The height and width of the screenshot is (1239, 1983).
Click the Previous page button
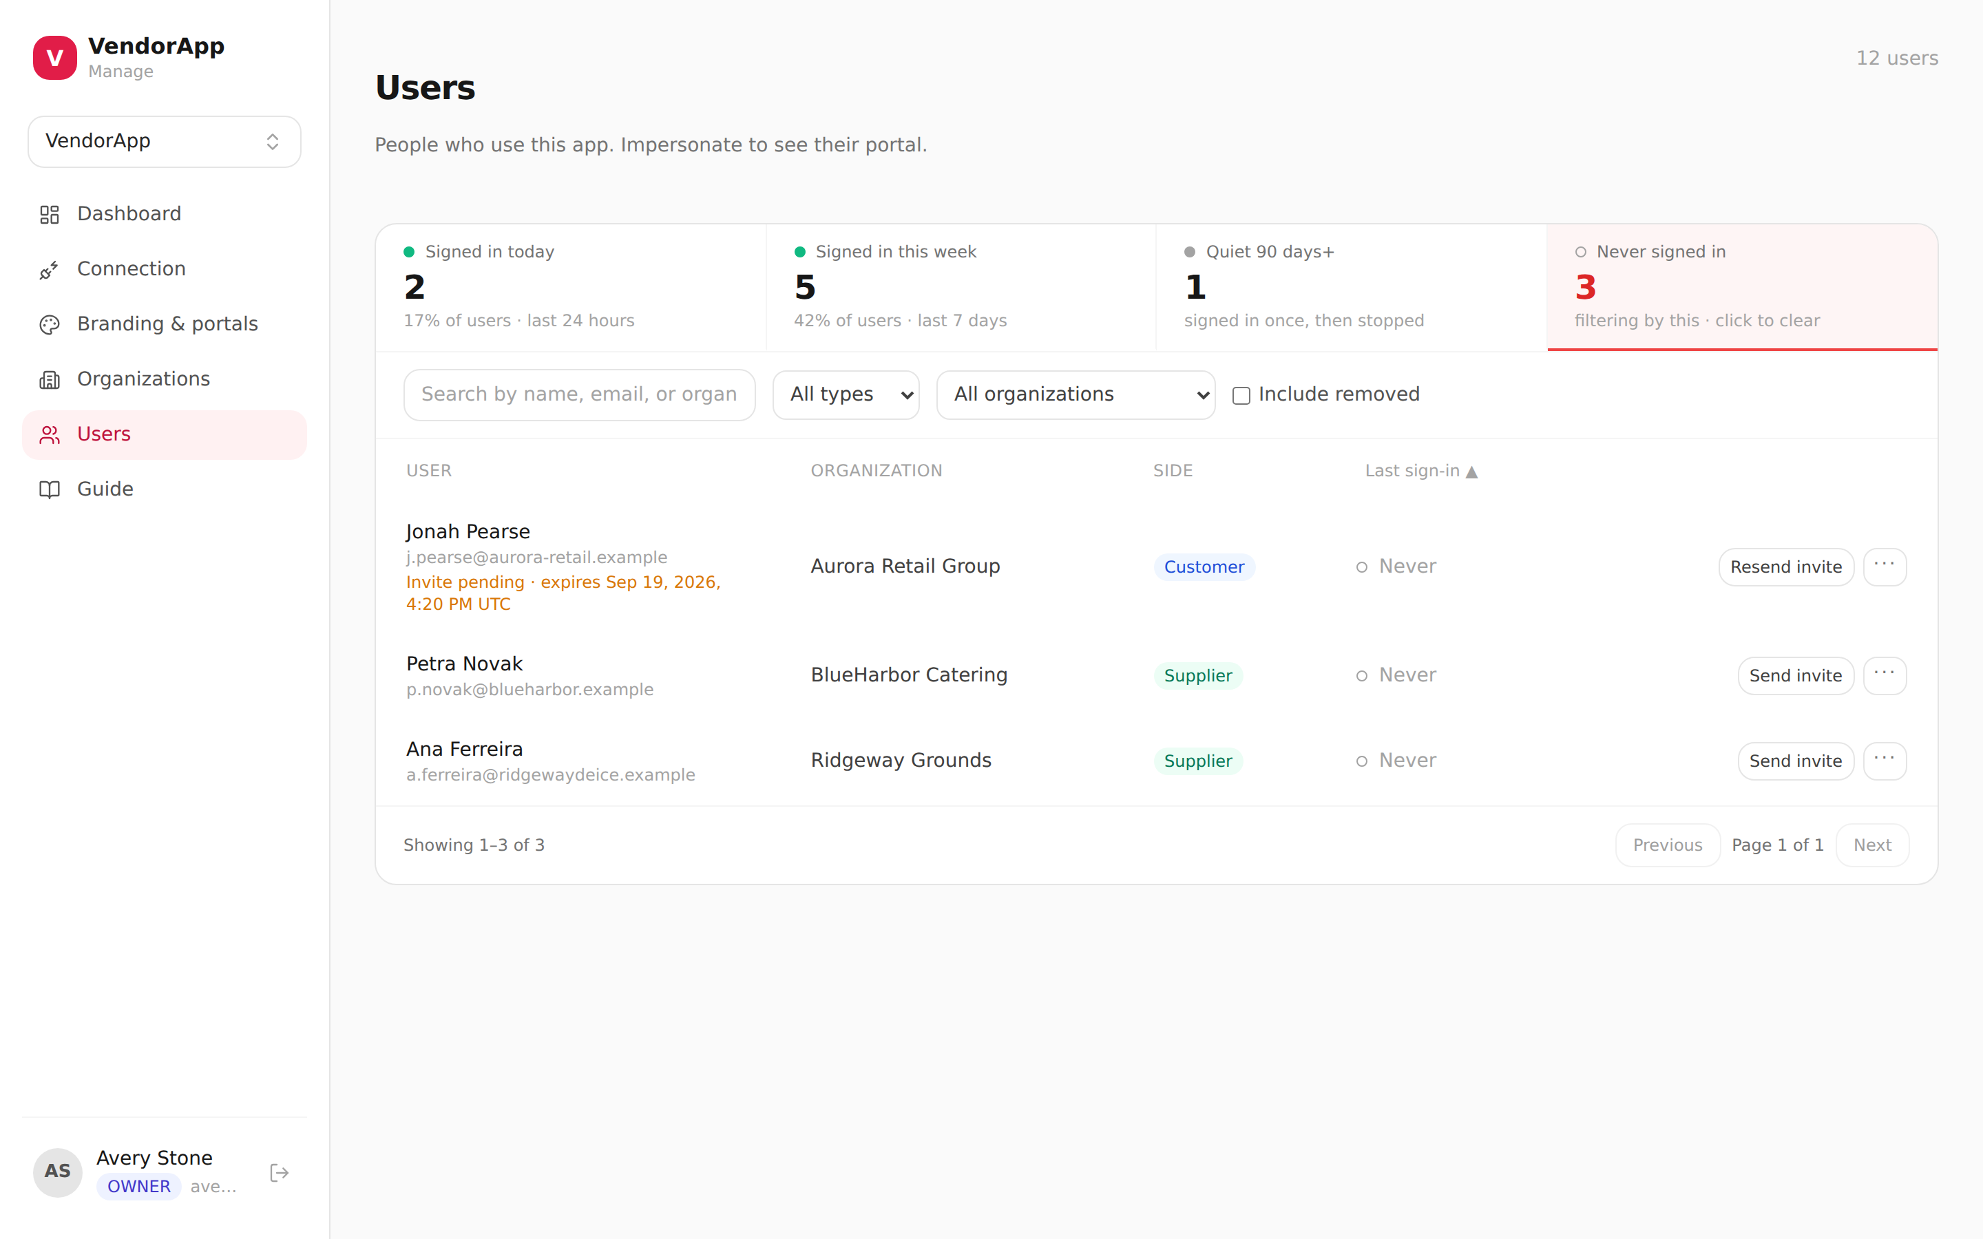(x=1668, y=845)
